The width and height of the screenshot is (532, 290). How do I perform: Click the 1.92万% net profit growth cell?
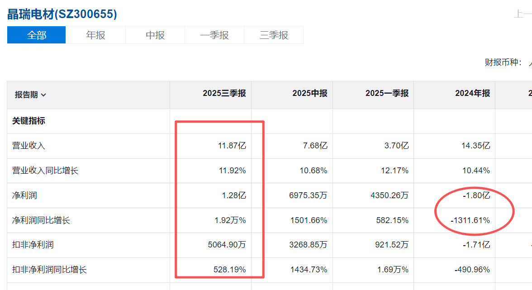click(230, 220)
